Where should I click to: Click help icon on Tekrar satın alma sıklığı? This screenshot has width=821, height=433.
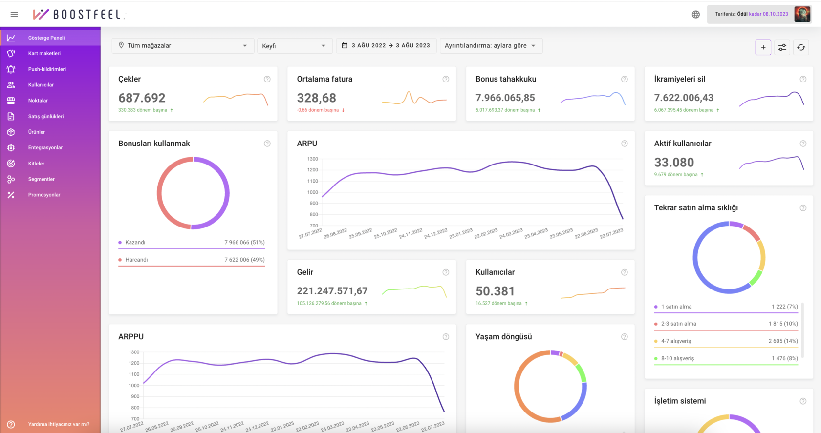coord(803,208)
